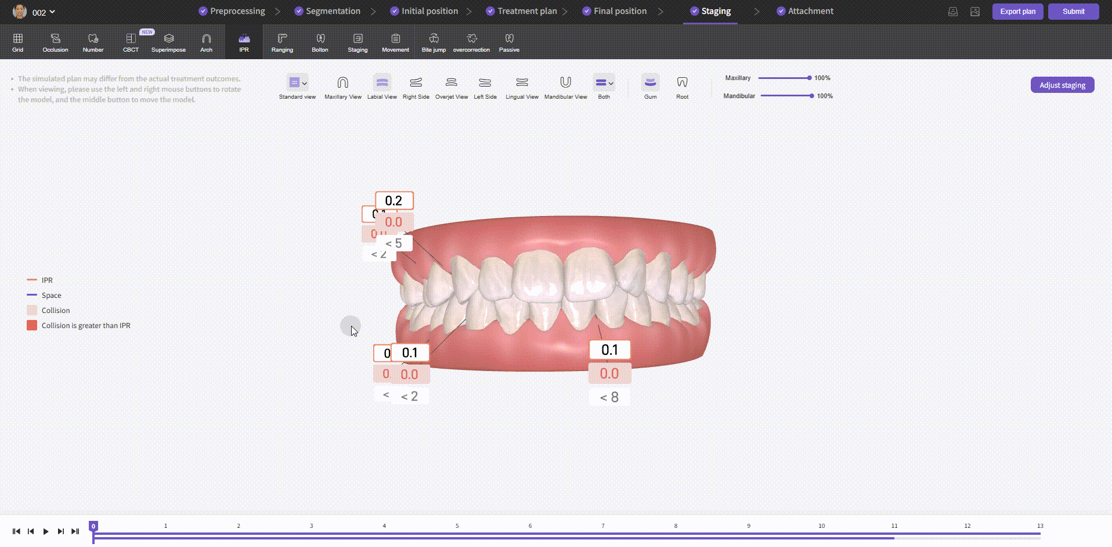This screenshot has height=547, width=1112.
Task: Open the Staging toolbar tool
Action: pos(358,42)
